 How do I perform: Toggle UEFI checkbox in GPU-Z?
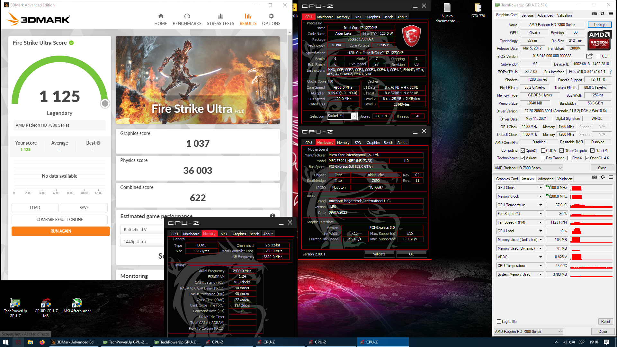(x=599, y=56)
